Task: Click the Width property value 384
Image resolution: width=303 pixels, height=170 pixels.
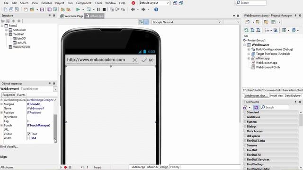Action: [34, 138]
